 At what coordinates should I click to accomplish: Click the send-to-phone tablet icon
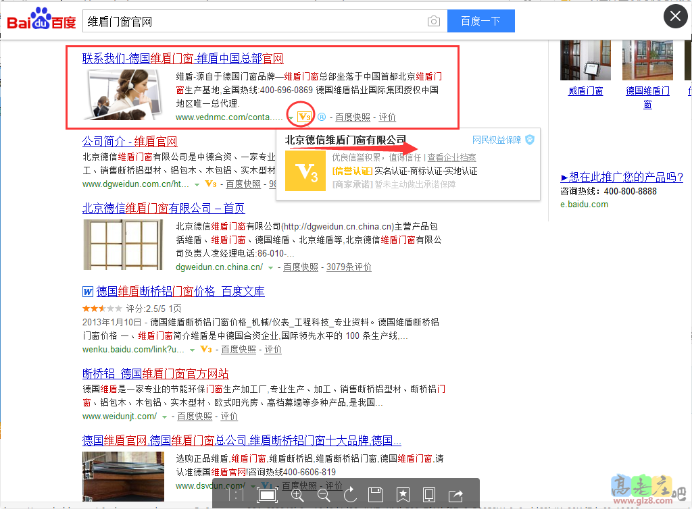click(x=428, y=495)
